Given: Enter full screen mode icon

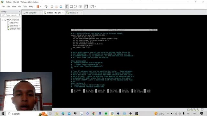Looking at the screenshot, I should 76,6.
